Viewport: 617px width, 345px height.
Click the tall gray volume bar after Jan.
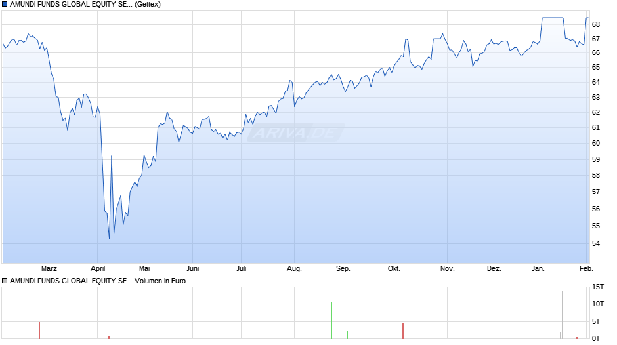tap(563, 315)
